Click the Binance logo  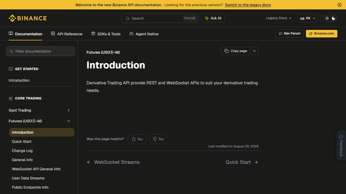28,18
